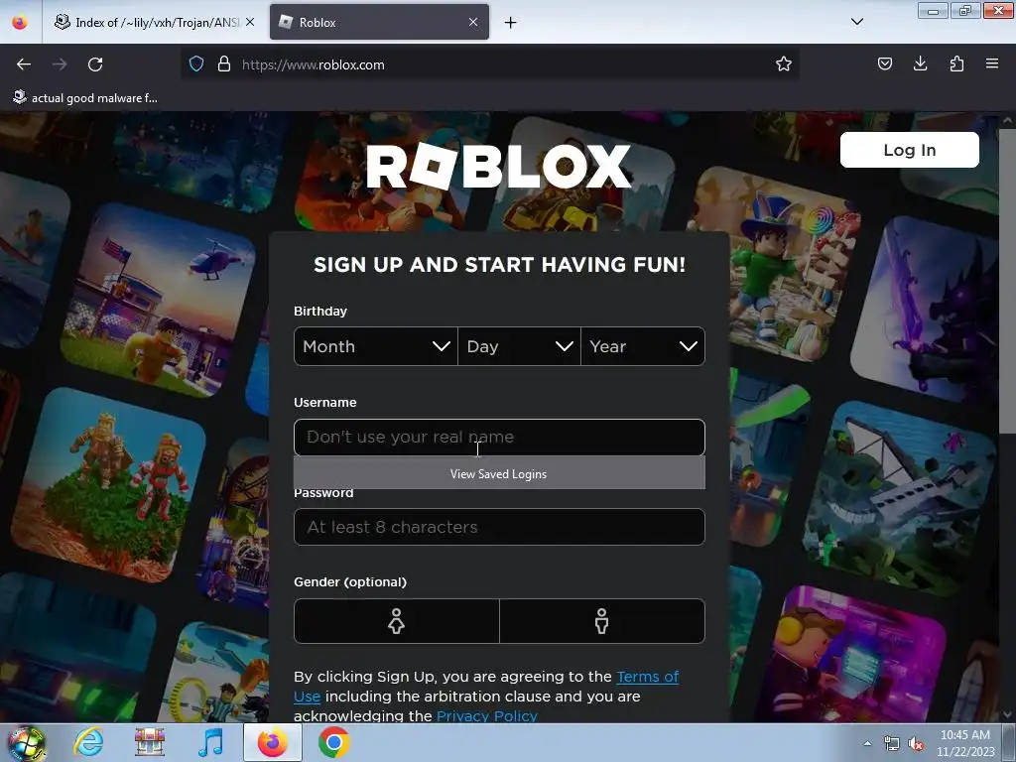
Task: Open the Save to Pocket icon
Action: coord(884,64)
